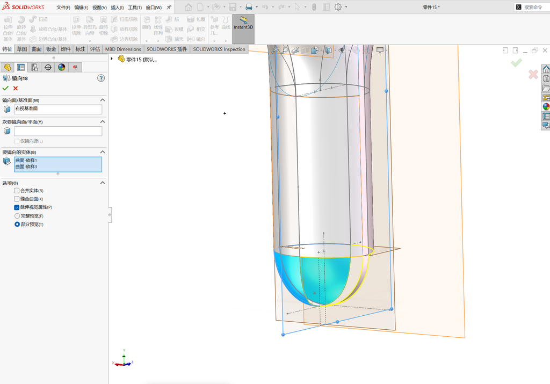Switch to the 草图 tab
The width and height of the screenshot is (550, 384).
[x=21, y=49]
